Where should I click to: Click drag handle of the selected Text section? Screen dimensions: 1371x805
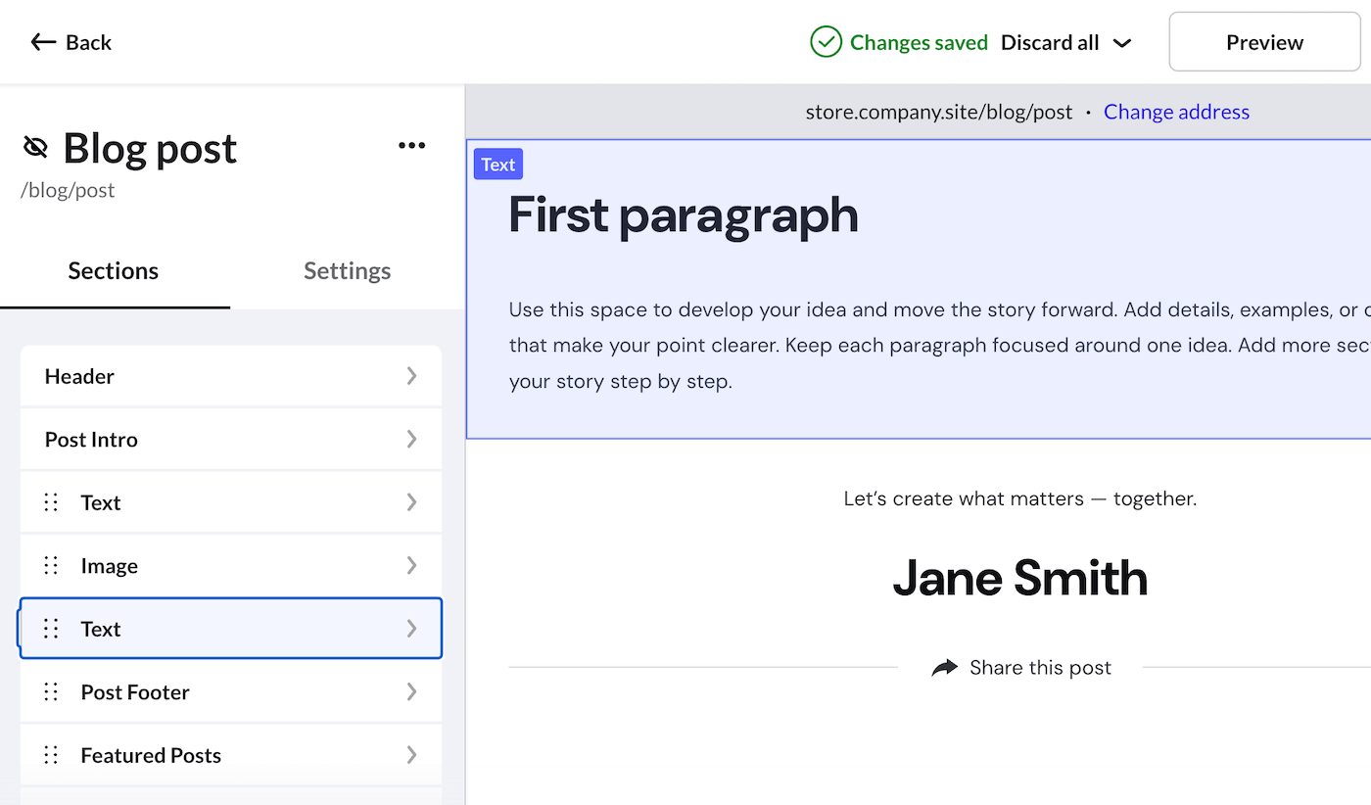[x=51, y=629]
